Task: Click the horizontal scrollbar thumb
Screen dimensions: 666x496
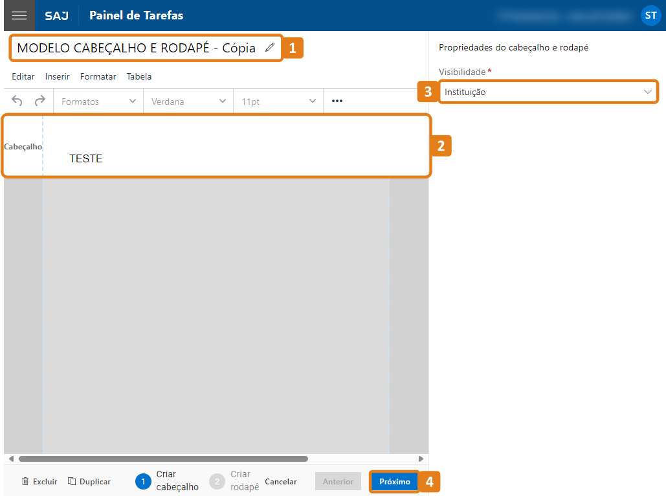Action: (163, 458)
